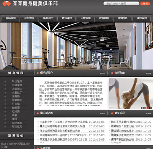Viewport: 153px width, 149px height.
Task: Click the diamond icon beside 俱乐部动态
Action: tap(38, 113)
